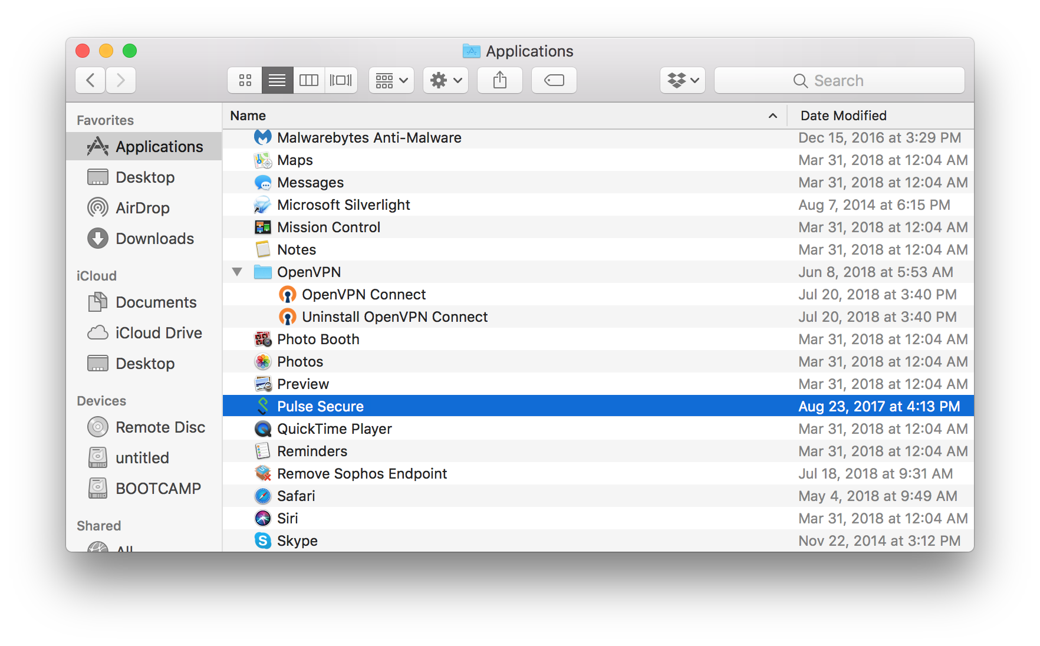
Task: Select the text "Malwarebytes Anti-Malware"
Action: [370, 138]
